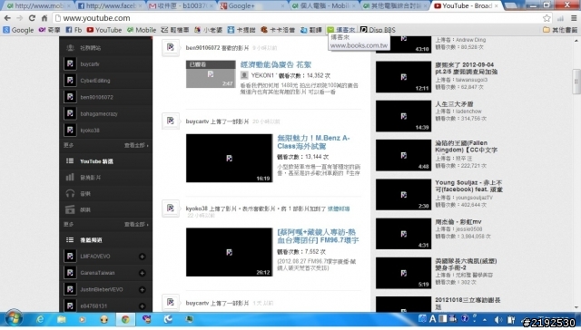
Task: Open the JustinBieberVEVO recommended channel
Action: coord(102,290)
